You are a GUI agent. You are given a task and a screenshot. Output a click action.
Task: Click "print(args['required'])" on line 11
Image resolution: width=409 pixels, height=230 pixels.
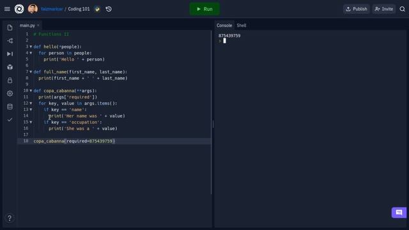[x=68, y=97]
